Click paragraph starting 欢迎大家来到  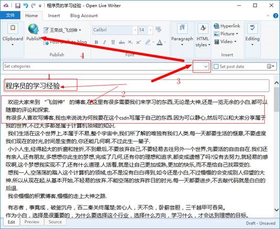pyautogui.click(x=137, y=106)
